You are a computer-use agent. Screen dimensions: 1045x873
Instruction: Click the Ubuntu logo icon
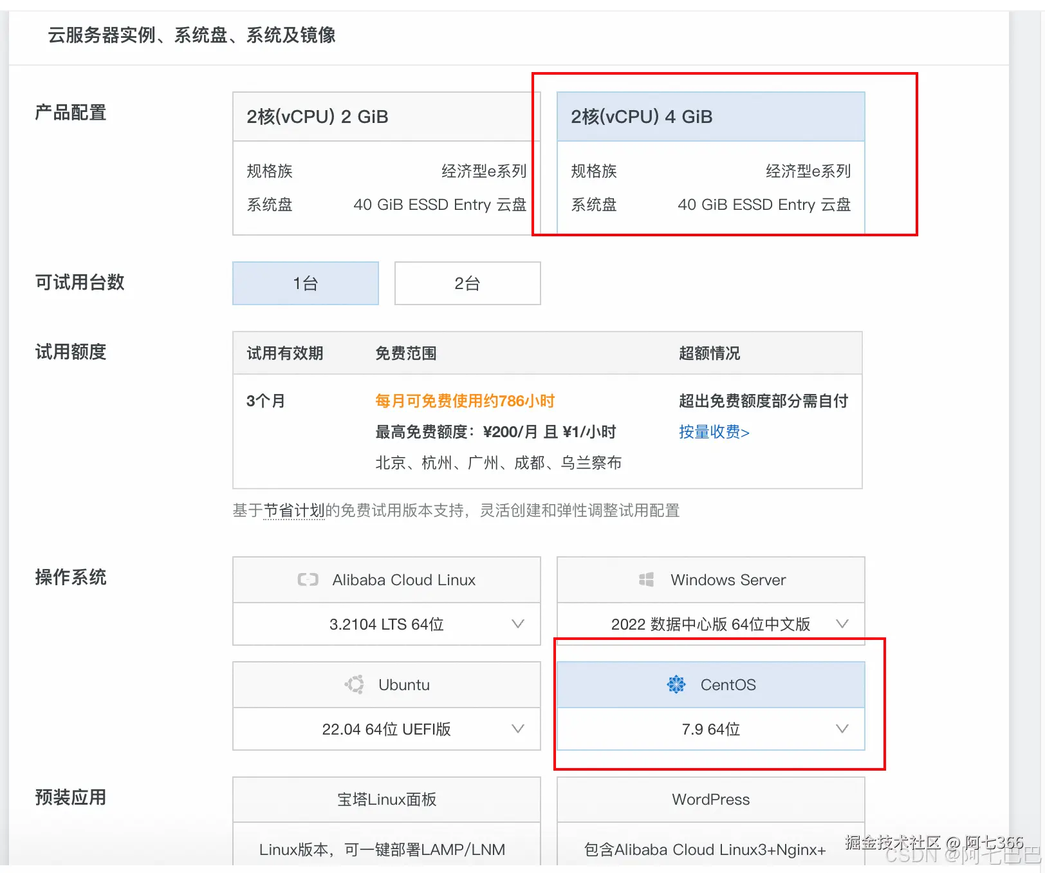355,684
